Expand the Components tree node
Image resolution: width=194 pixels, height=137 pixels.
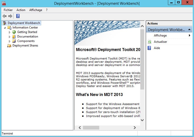(x=10, y=41)
